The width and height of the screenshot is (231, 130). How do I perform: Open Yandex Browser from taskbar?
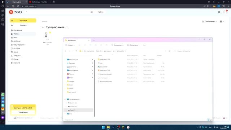tap(128, 127)
